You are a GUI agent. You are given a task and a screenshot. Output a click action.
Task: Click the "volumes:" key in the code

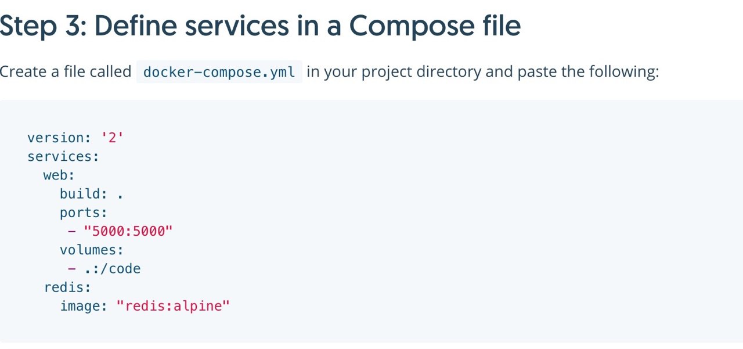click(92, 250)
